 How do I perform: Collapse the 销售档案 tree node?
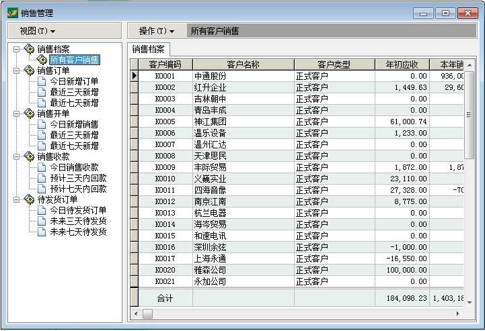16,49
